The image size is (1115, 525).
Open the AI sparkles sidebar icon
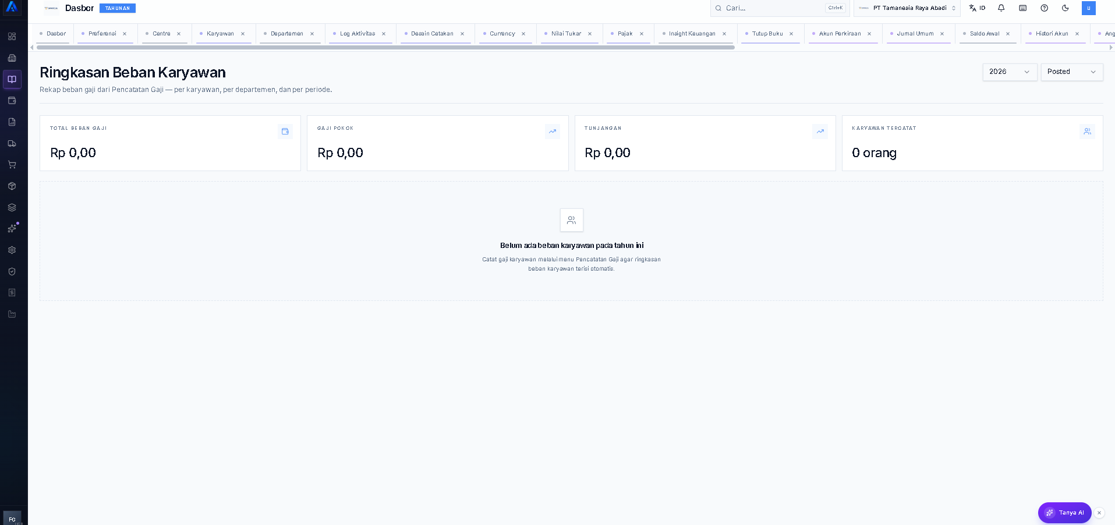[x=12, y=229]
